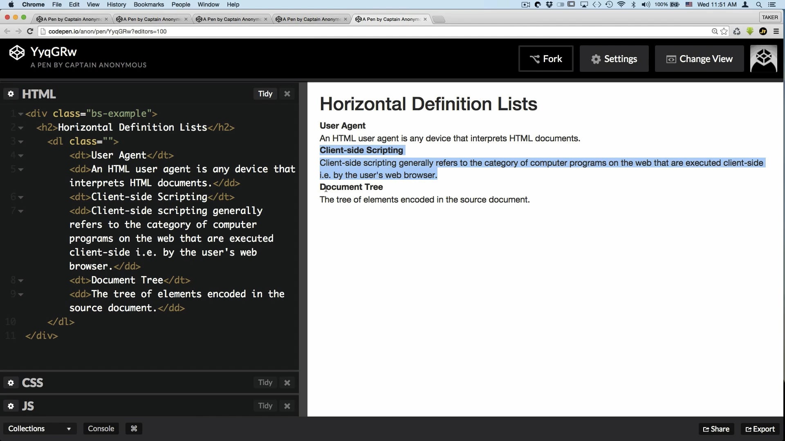Open HTML editor settings gear
785x441 pixels.
point(11,94)
